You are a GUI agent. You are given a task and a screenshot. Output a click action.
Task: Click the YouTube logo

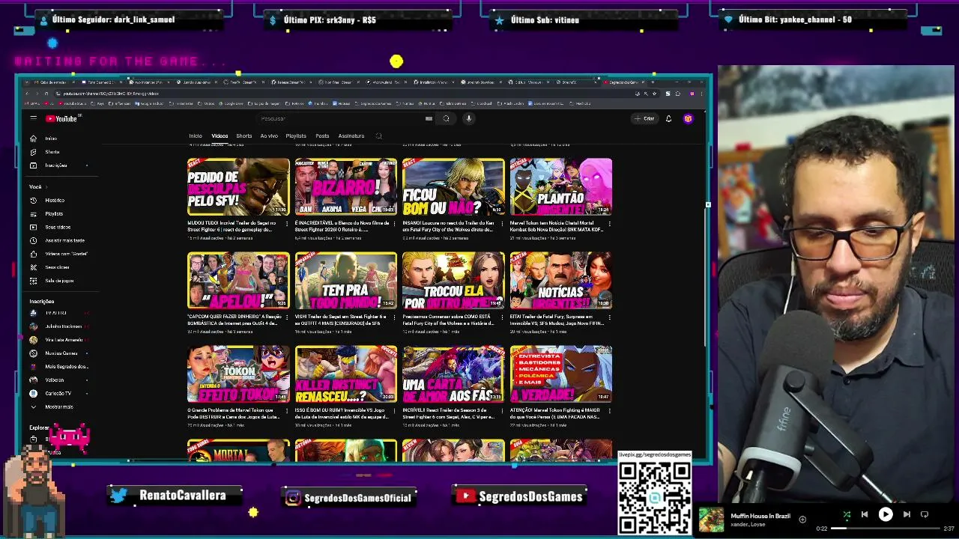point(62,118)
